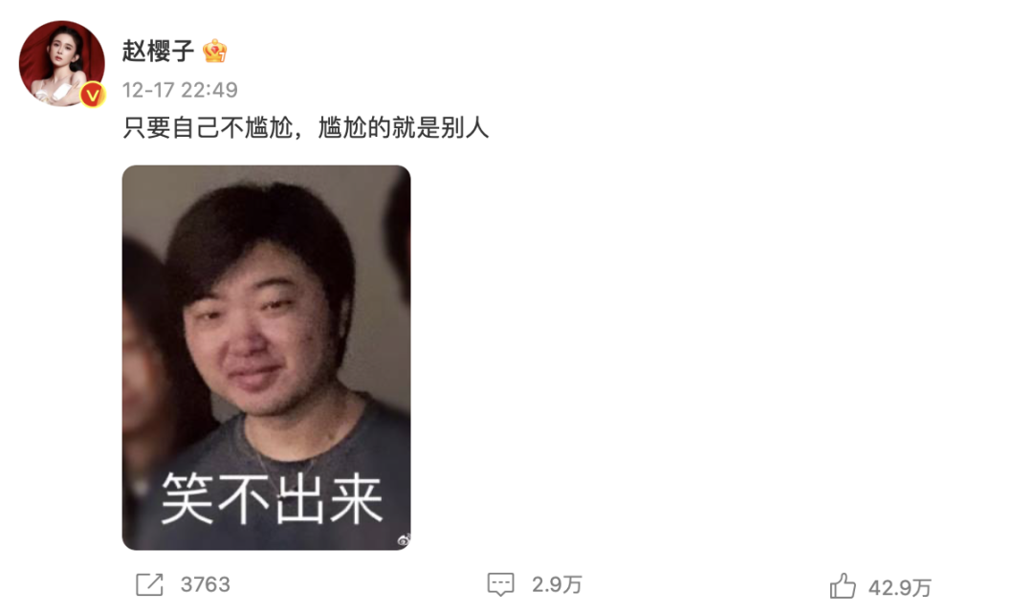1033x614 pixels.
Task: Click the like count 42.9万
Action: coord(900,587)
